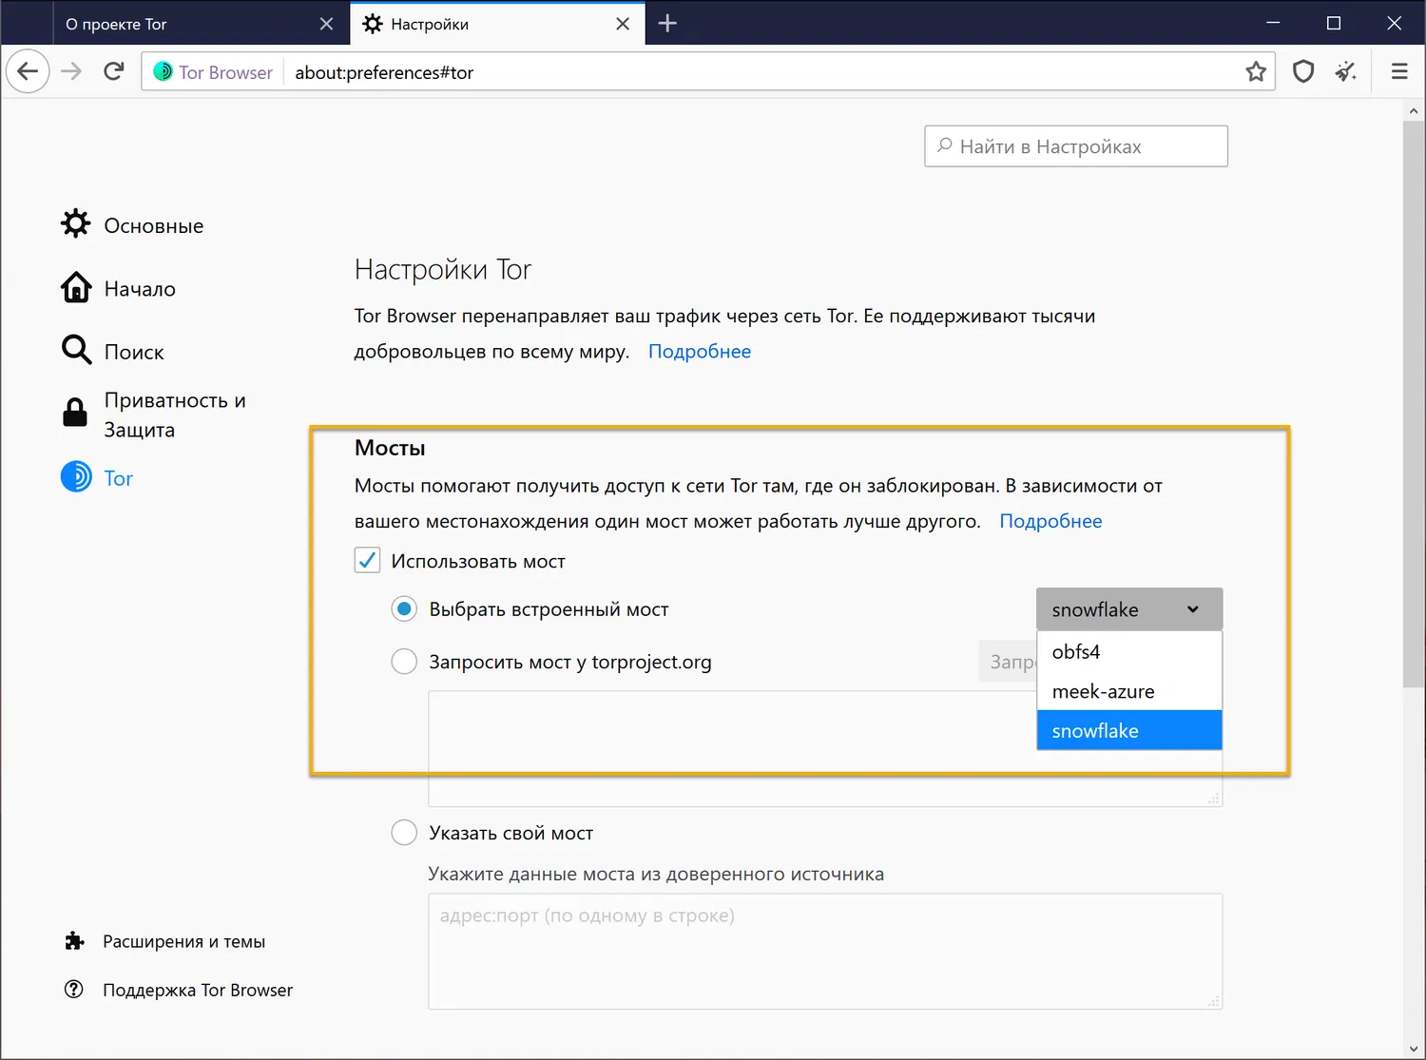
Task: Click the requested bridge text box
Action: coord(732,748)
